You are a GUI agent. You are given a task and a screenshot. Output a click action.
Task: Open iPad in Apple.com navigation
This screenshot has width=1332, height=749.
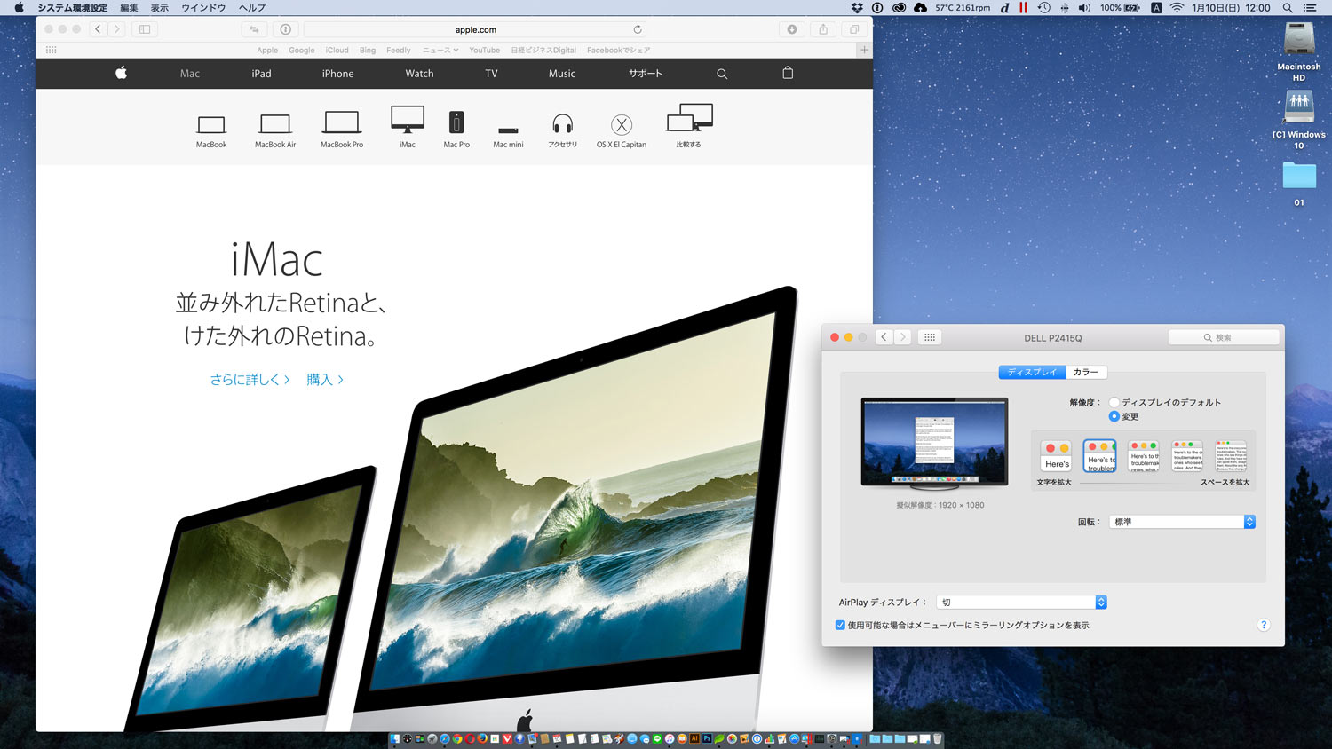[261, 74]
